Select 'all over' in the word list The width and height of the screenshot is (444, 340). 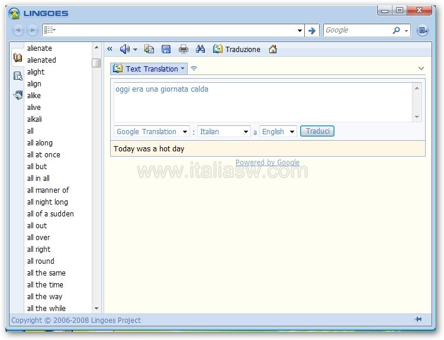point(38,238)
